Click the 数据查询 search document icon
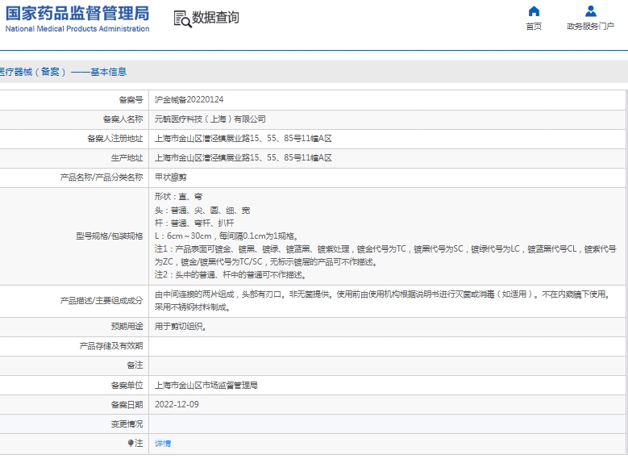 coord(183,19)
